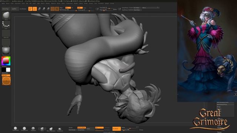Open the material sphere selector
This screenshot has height=133, width=237.
(6, 51)
